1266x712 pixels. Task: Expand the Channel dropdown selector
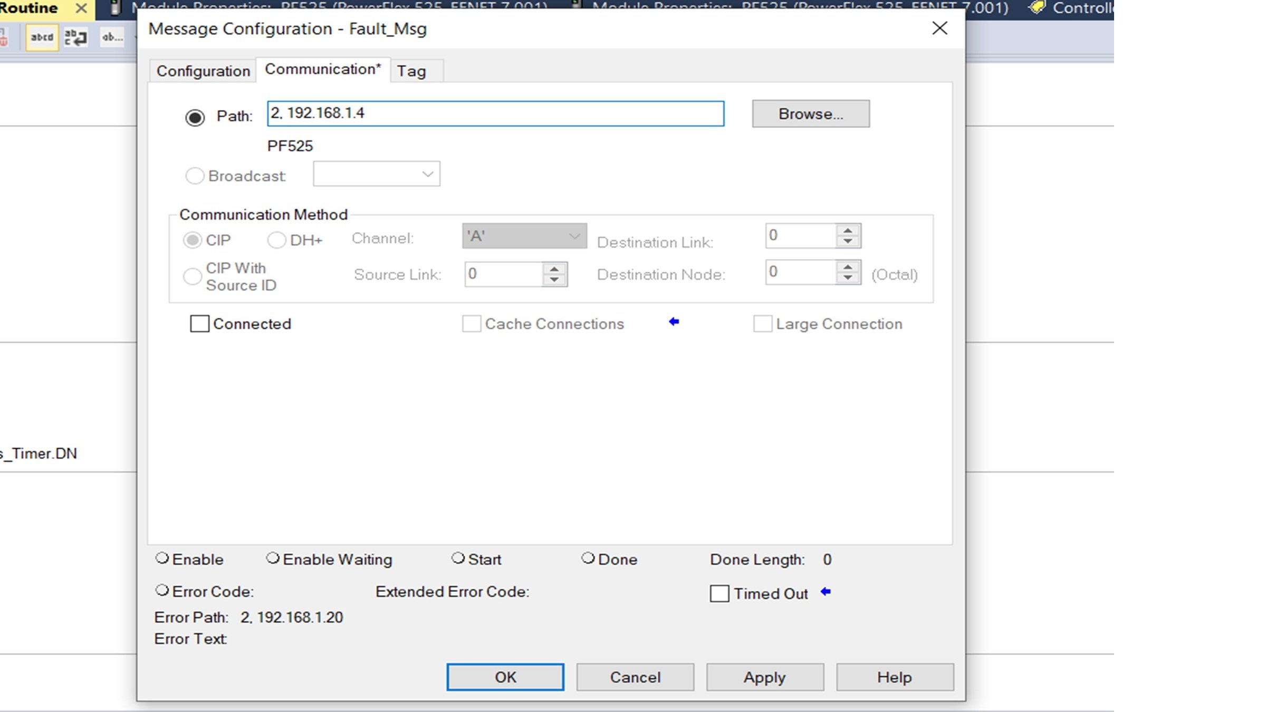coord(574,236)
